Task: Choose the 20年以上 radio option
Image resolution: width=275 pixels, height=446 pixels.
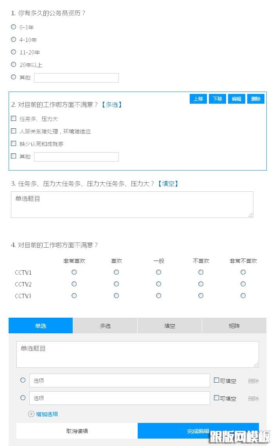Action: pyautogui.click(x=14, y=65)
